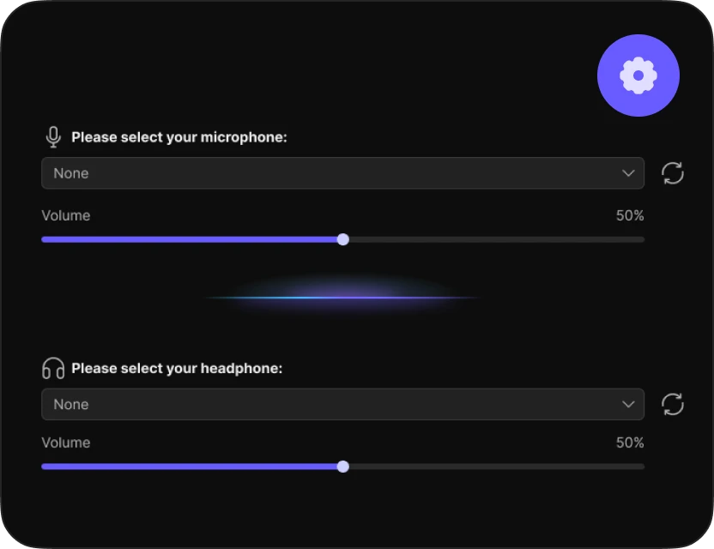Click the chevron arrow of the microphone dropdown
This screenshot has height=549, width=714.
coord(628,173)
